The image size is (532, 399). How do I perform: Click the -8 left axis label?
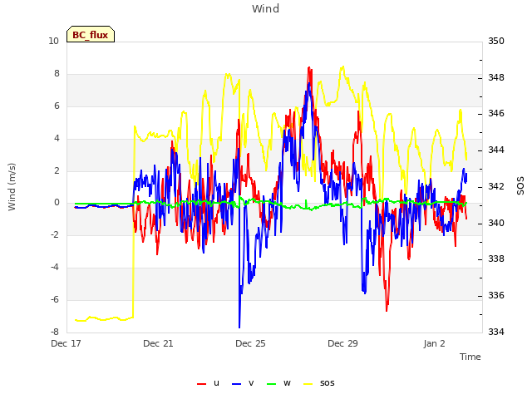[55, 332]
